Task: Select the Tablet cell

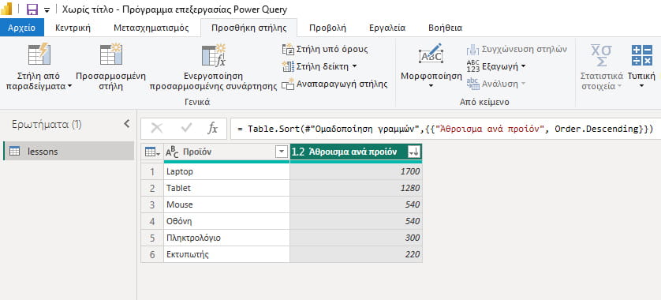Action: click(227, 188)
